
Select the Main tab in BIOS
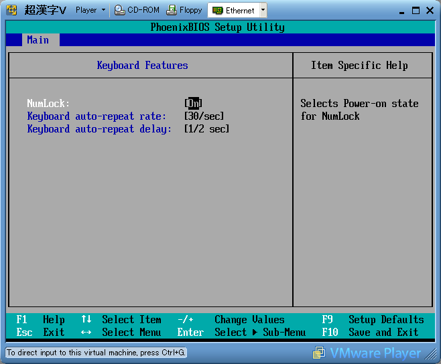38,40
